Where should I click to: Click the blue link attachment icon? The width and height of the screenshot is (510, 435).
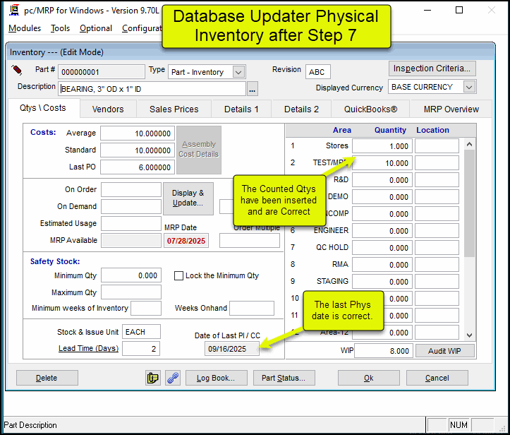173,378
